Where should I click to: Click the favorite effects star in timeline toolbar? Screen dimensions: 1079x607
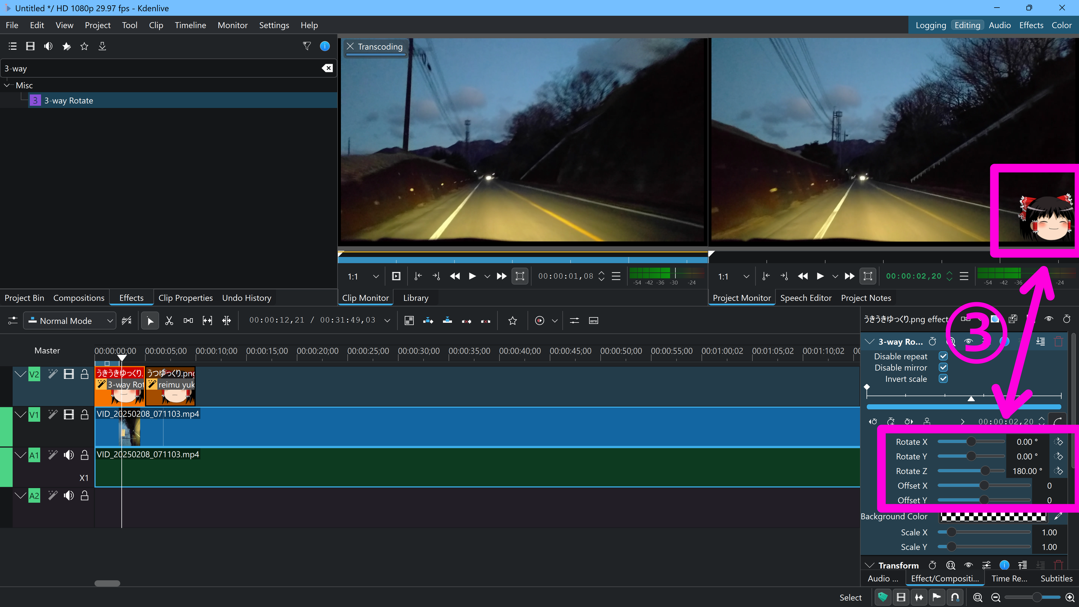point(513,321)
